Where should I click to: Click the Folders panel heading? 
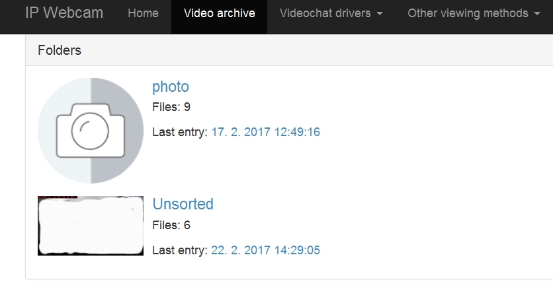[60, 50]
